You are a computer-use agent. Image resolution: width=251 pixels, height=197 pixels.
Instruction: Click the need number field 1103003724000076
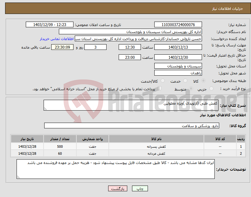pos(178,25)
